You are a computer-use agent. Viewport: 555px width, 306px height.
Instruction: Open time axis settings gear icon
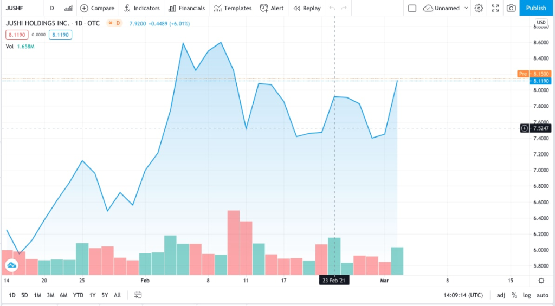(541, 281)
